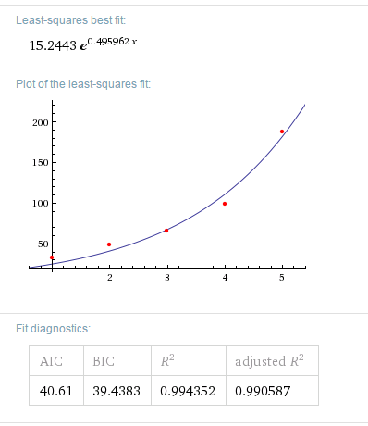This screenshot has height=426, width=368.
Task: Click the adjusted R² column header
Action: (x=269, y=360)
